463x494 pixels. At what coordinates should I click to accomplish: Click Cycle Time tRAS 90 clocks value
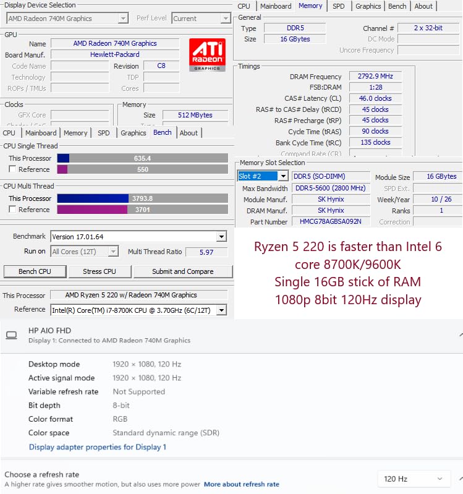pyautogui.click(x=375, y=131)
